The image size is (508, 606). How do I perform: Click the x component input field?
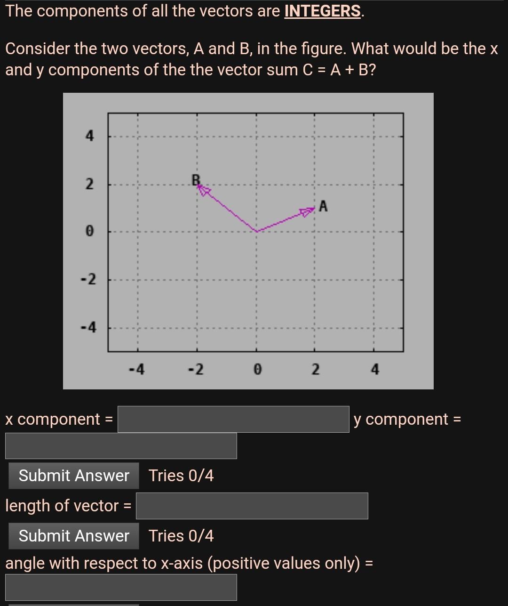(x=233, y=419)
